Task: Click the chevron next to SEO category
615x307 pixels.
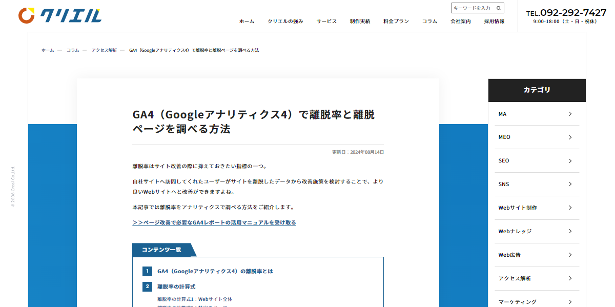Action: [x=570, y=161]
